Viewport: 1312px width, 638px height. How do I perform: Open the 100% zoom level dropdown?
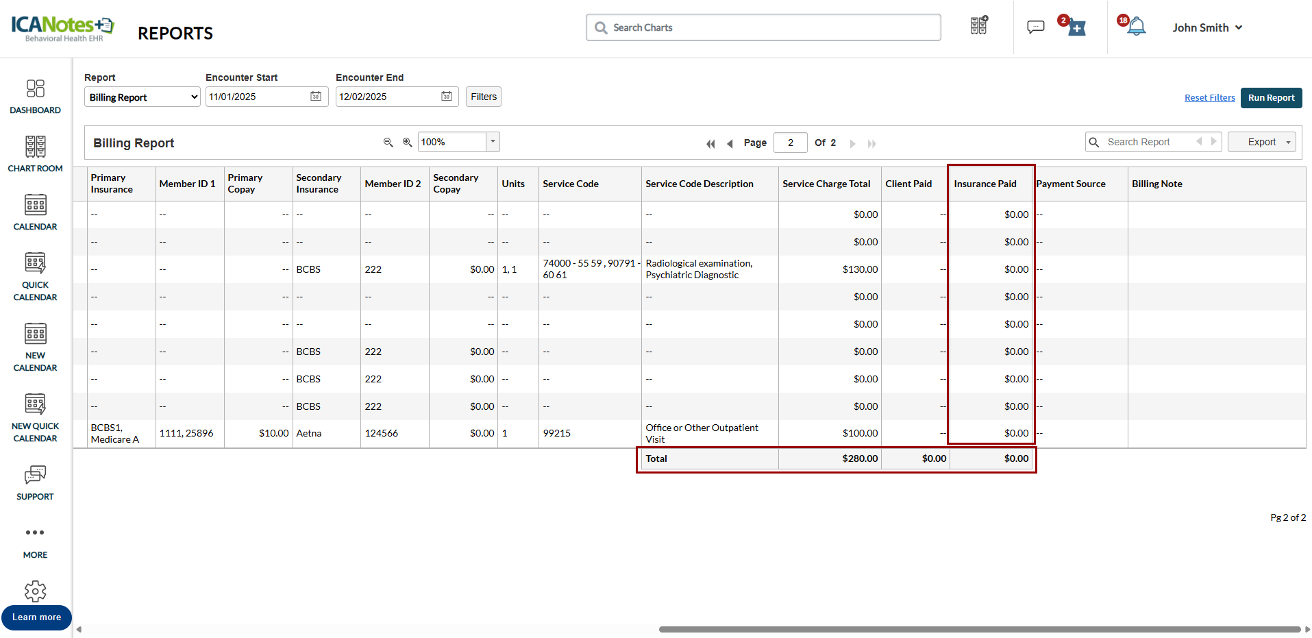[492, 142]
